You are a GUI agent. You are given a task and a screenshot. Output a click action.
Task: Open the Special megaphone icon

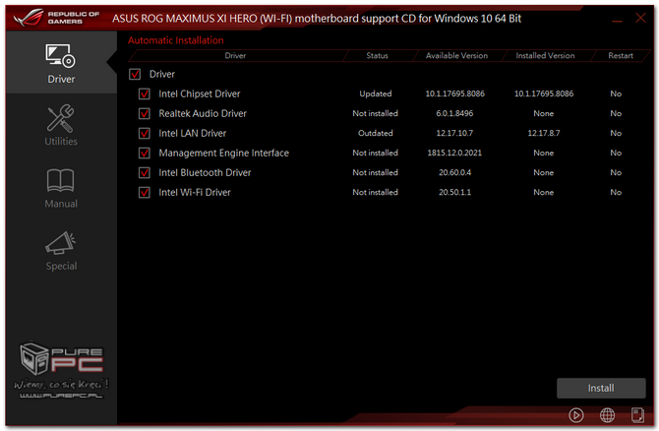coord(61,243)
